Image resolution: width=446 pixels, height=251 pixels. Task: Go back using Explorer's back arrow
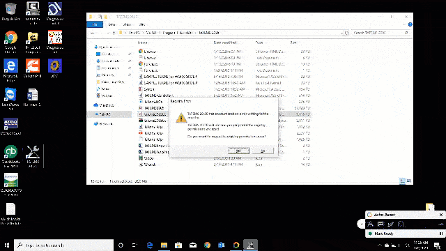(x=92, y=33)
